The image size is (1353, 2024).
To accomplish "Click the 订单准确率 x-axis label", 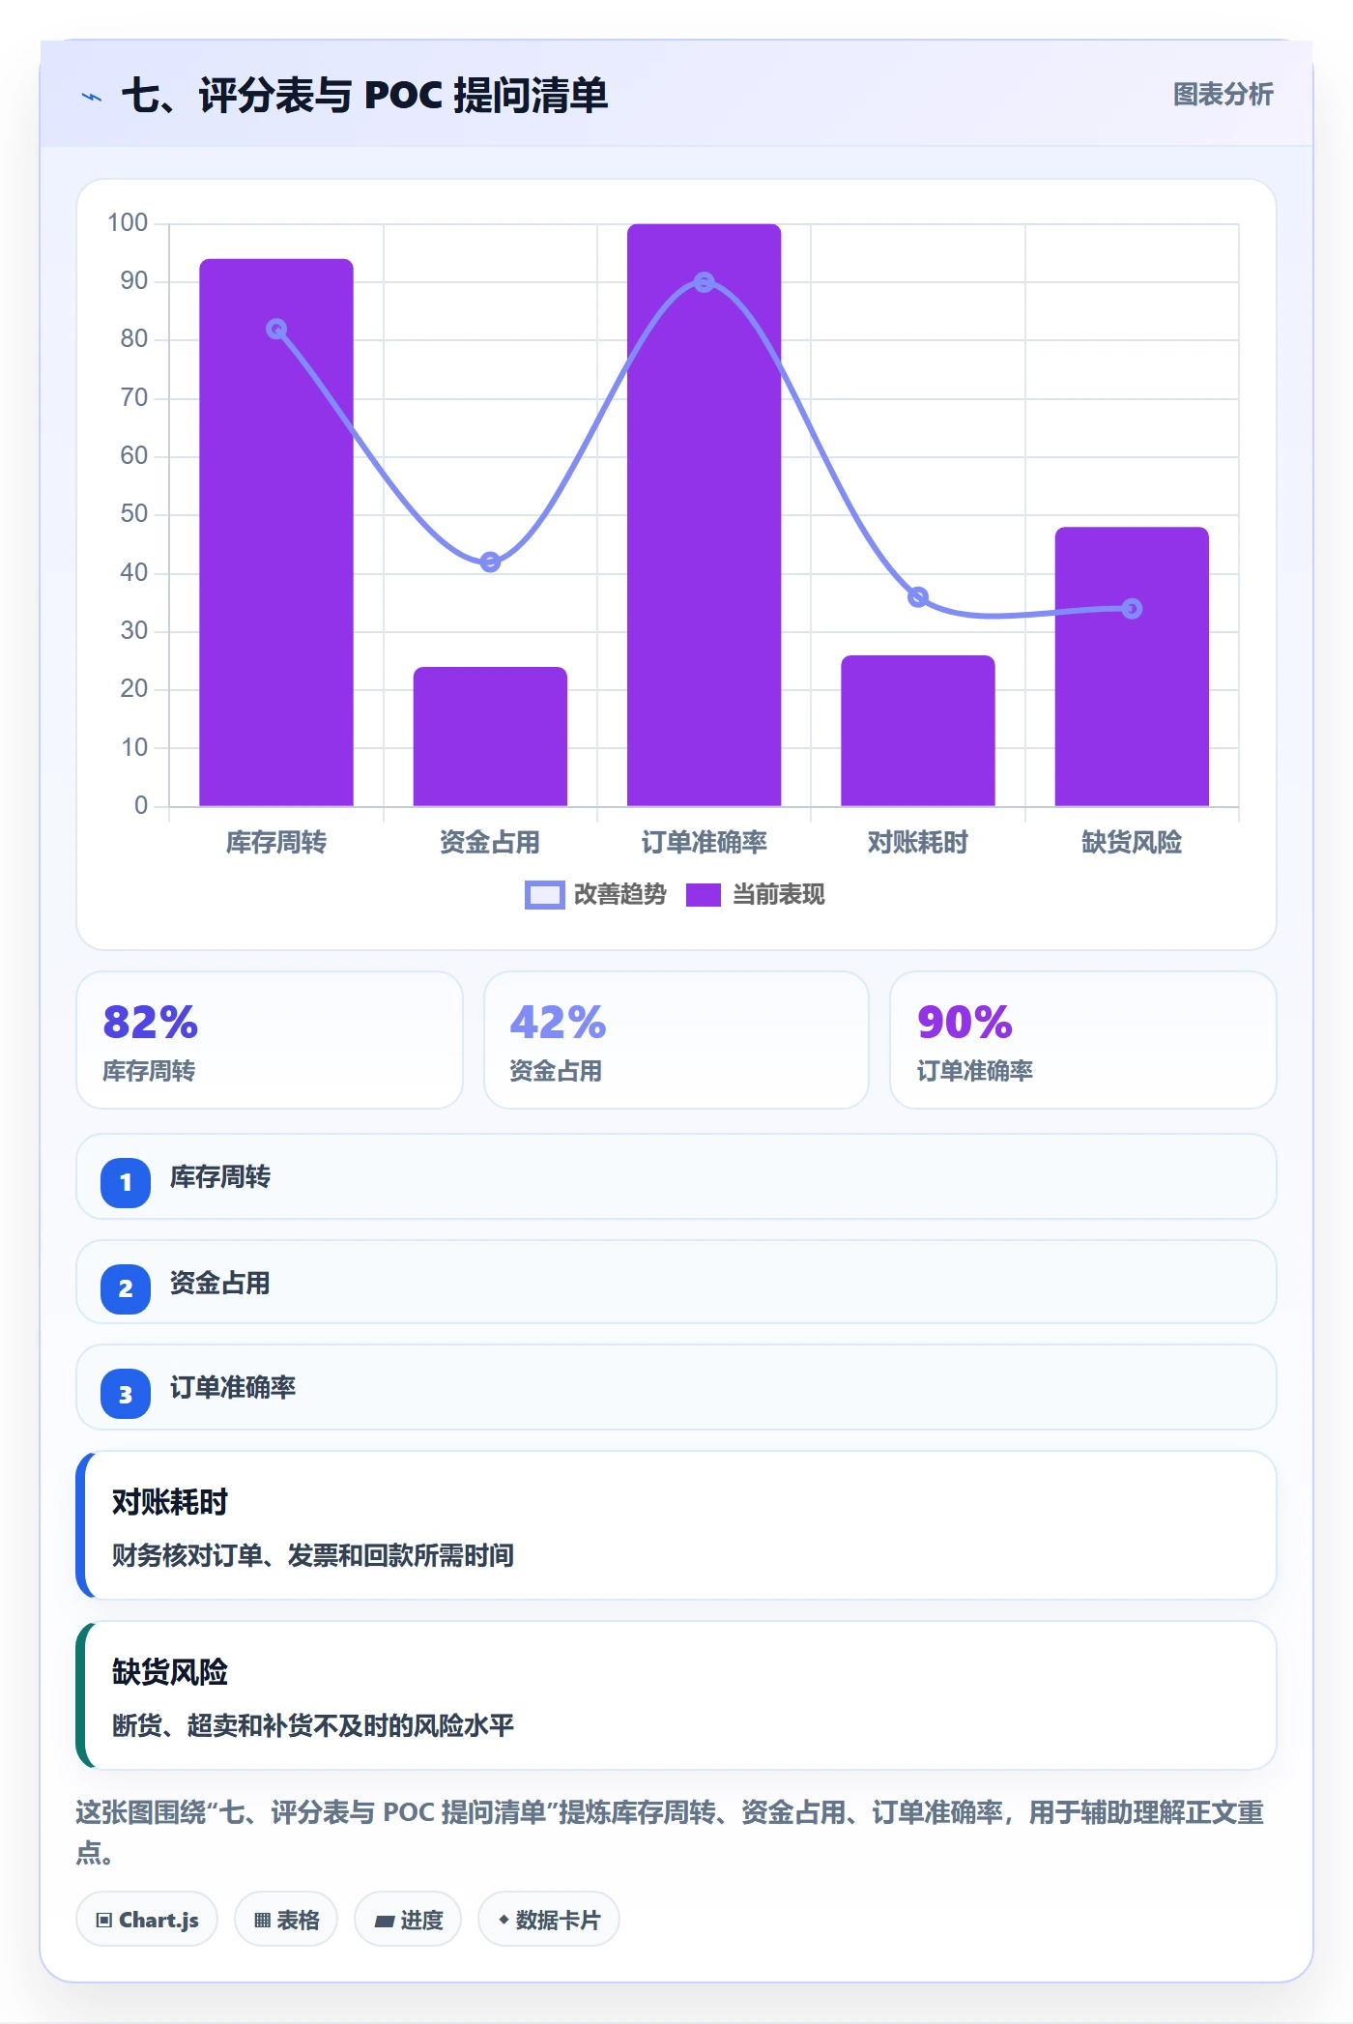I will click(x=705, y=843).
